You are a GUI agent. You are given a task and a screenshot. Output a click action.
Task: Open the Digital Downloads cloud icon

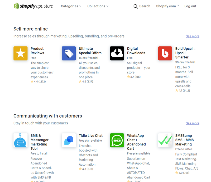117,53
